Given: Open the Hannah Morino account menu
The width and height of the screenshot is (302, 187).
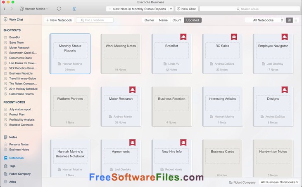Looking at the screenshot, I should (34, 9).
